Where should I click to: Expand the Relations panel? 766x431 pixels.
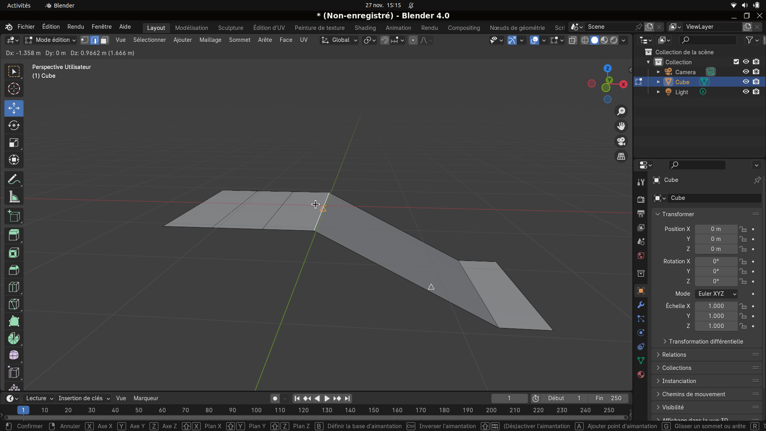[674, 355]
